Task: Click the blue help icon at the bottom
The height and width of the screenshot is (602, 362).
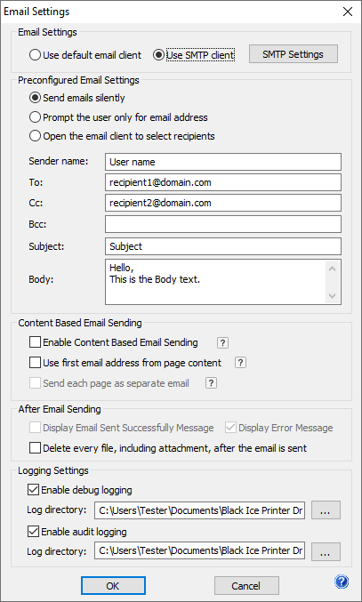Action: (x=342, y=582)
